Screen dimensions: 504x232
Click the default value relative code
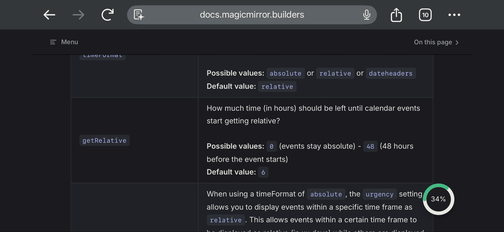click(277, 87)
